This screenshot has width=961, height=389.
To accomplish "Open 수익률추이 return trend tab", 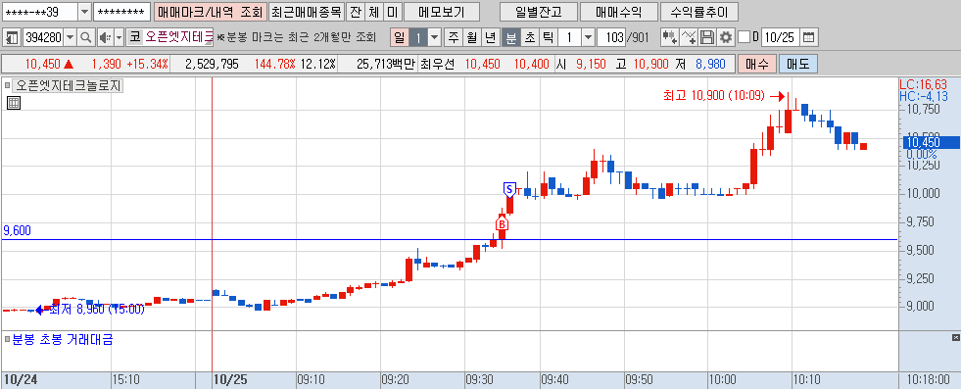I will click(x=698, y=12).
